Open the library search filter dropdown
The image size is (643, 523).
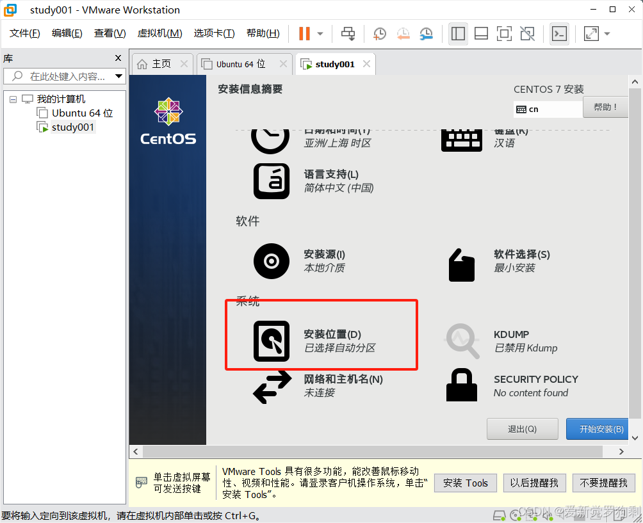coord(119,76)
